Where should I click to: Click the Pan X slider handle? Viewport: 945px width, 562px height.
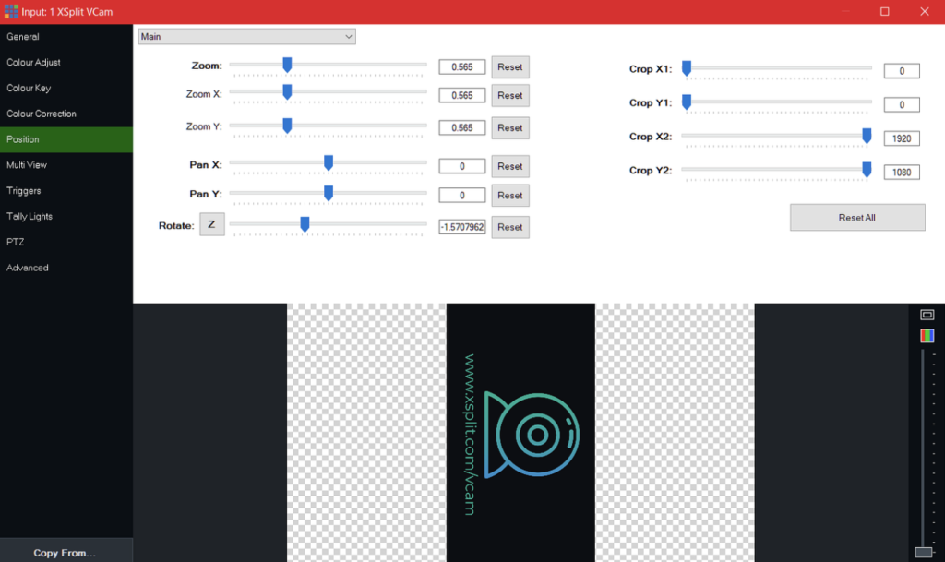click(329, 162)
